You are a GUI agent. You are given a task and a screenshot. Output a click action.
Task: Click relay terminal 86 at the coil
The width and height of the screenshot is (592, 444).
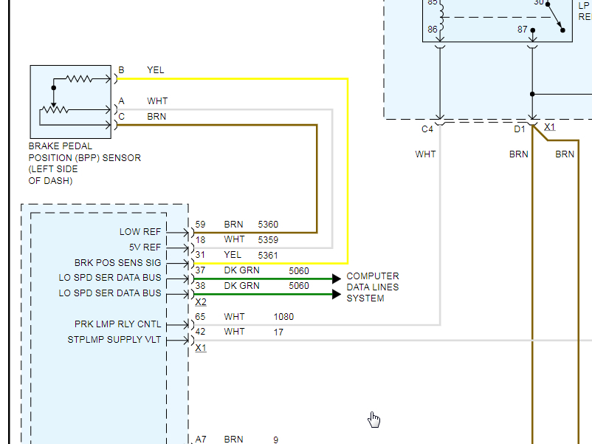pyautogui.click(x=431, y=30)
